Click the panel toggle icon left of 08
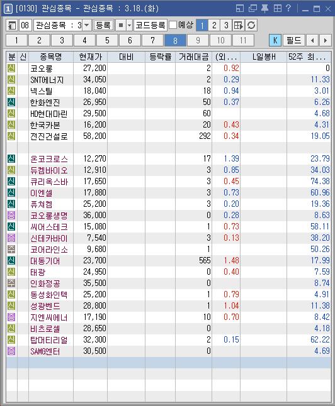This screenshot has width=335, height=406. 12,25
